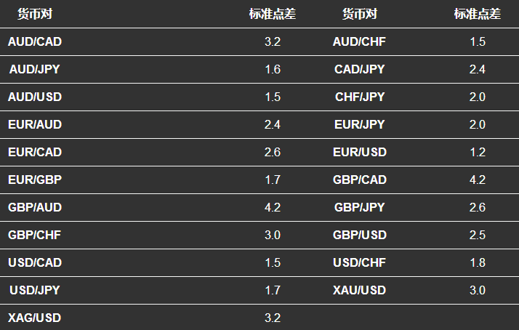Select the CHF/JPY currency pair
519x330 pixels.
pos(360,97)
